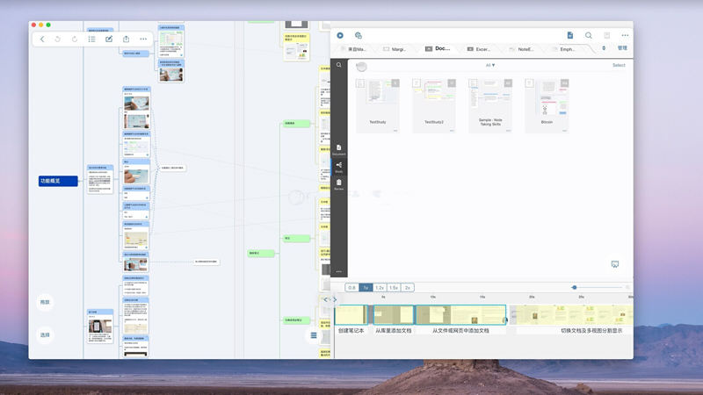Click the up-down sort arrows beside tabs
This screenshot has width=703, height=395.
(x=604, y=48)
